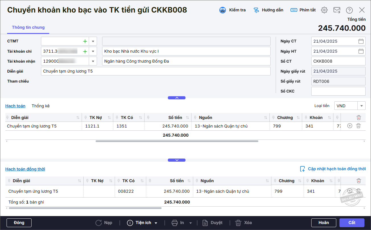Open settings gear icon
The height and width of the screenshot is (230, 371).
pos(324,10)
